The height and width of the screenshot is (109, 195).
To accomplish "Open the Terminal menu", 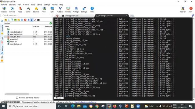I will tap(4, 5).
